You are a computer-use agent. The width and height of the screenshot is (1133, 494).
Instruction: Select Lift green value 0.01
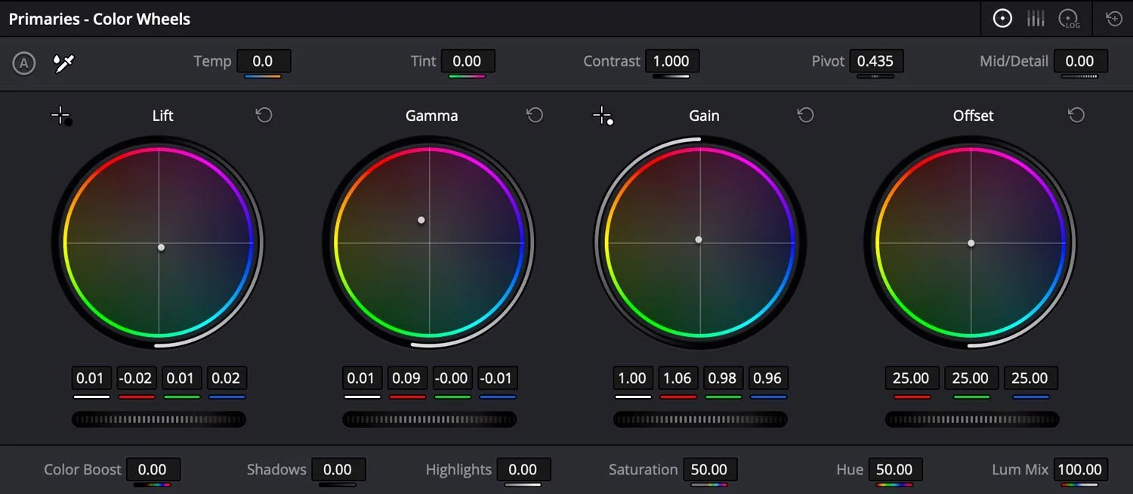(x=181, y=378)
